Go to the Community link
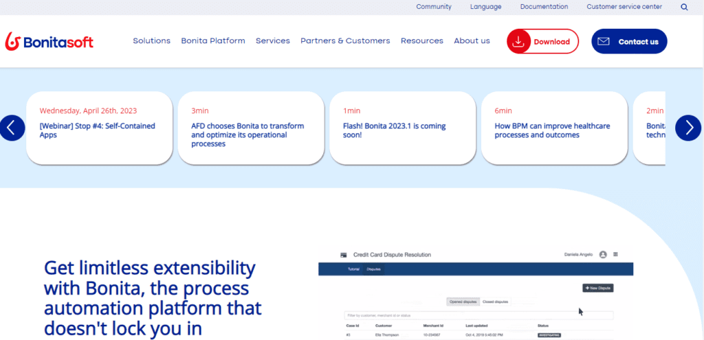This screenshot has width=704, height=340. (434, 7)
